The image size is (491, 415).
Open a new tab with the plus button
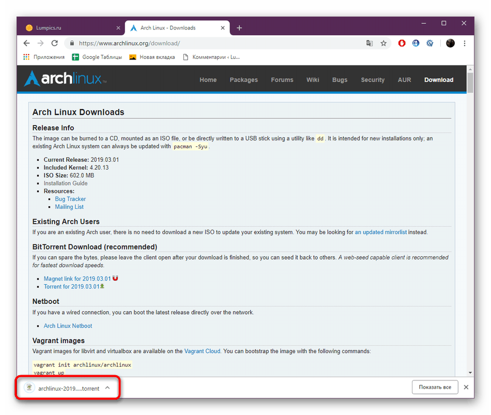click(239, 28)
